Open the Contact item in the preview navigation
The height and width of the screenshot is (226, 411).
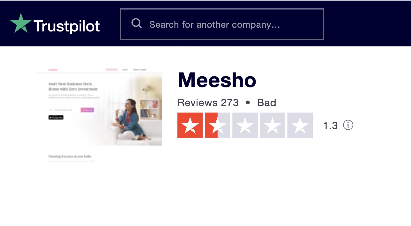tap(125, 70)
